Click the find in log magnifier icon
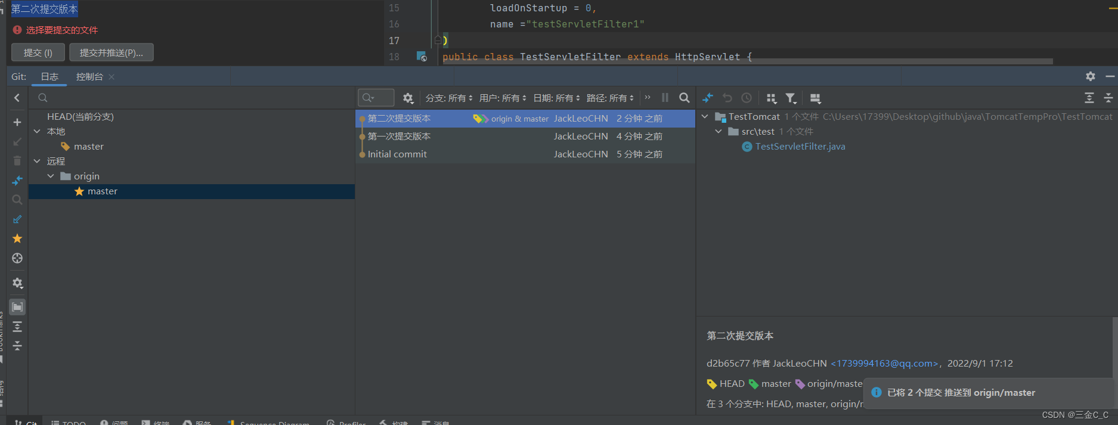This screenshot has width=1118, height=425. click(x=685, y=98)
